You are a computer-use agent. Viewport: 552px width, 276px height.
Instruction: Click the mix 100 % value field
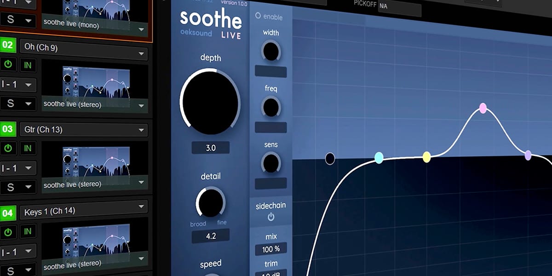(271, 249)
